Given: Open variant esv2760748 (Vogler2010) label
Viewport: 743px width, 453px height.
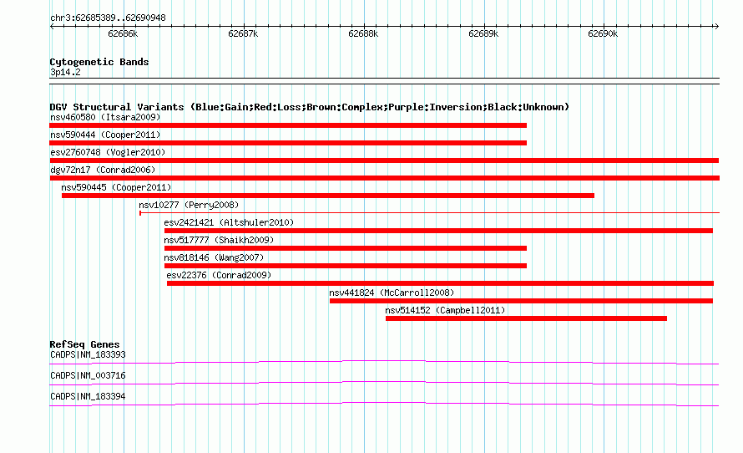Looking at the screenshot, I should [108, 152].
